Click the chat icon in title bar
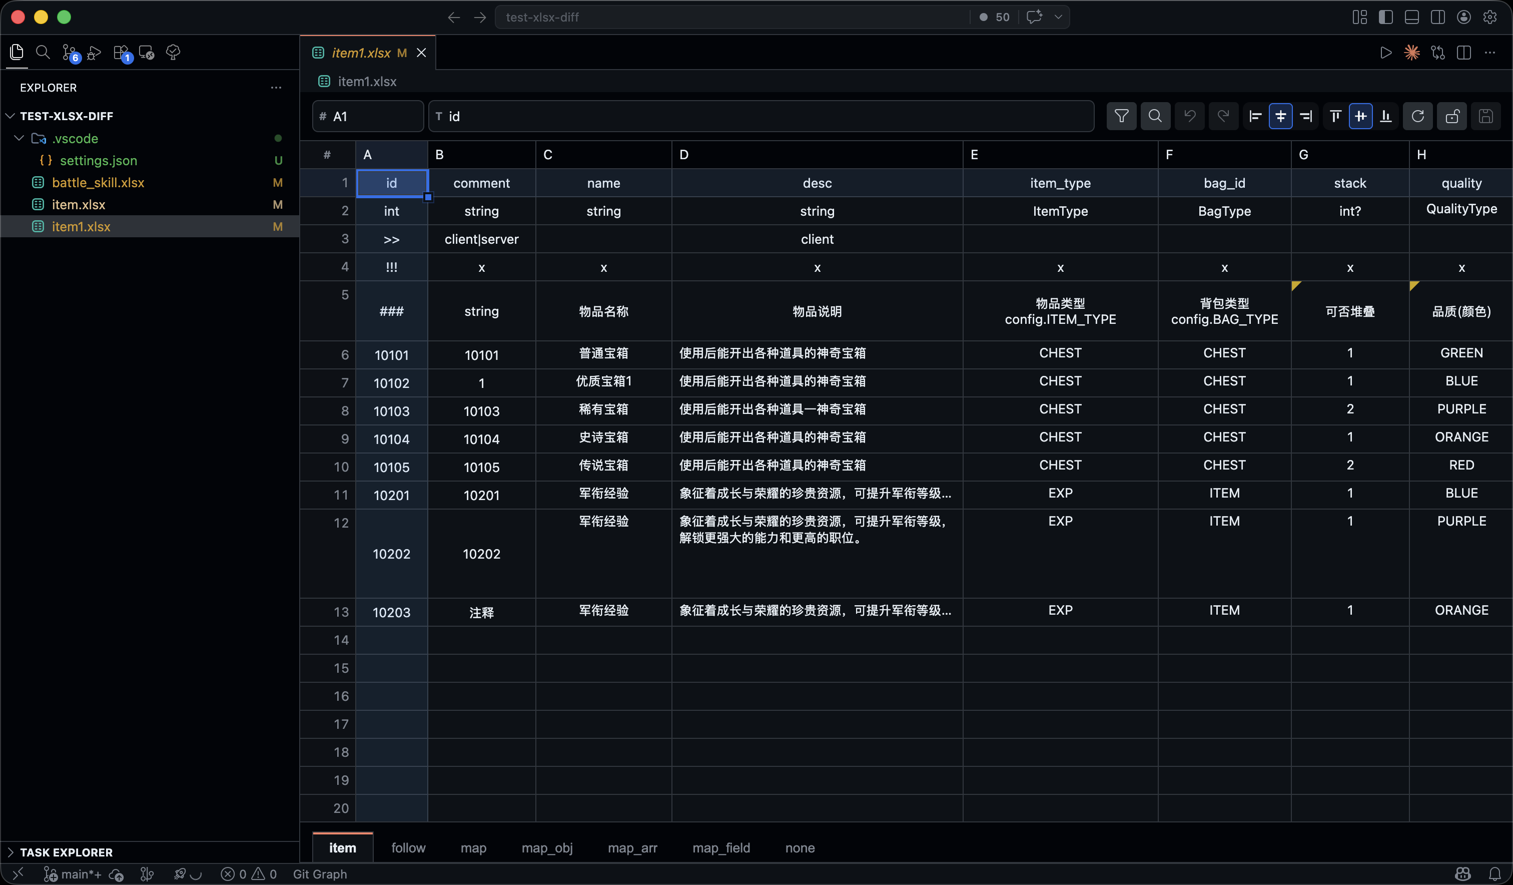The width and height of the screenshot is (1513, 885). tap(1034, 17)
